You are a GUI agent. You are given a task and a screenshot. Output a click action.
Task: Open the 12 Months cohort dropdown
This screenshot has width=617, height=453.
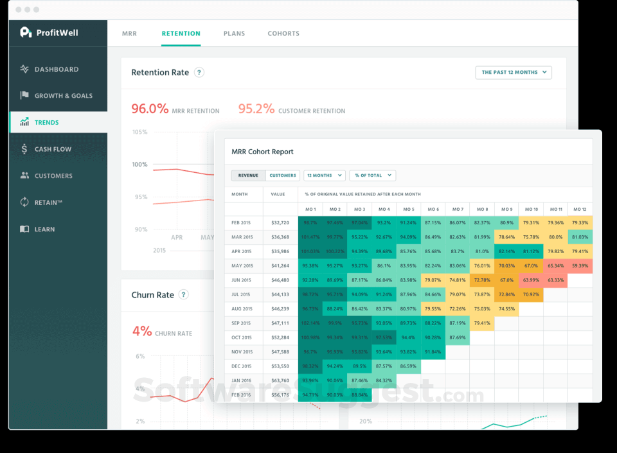(325, 175)
